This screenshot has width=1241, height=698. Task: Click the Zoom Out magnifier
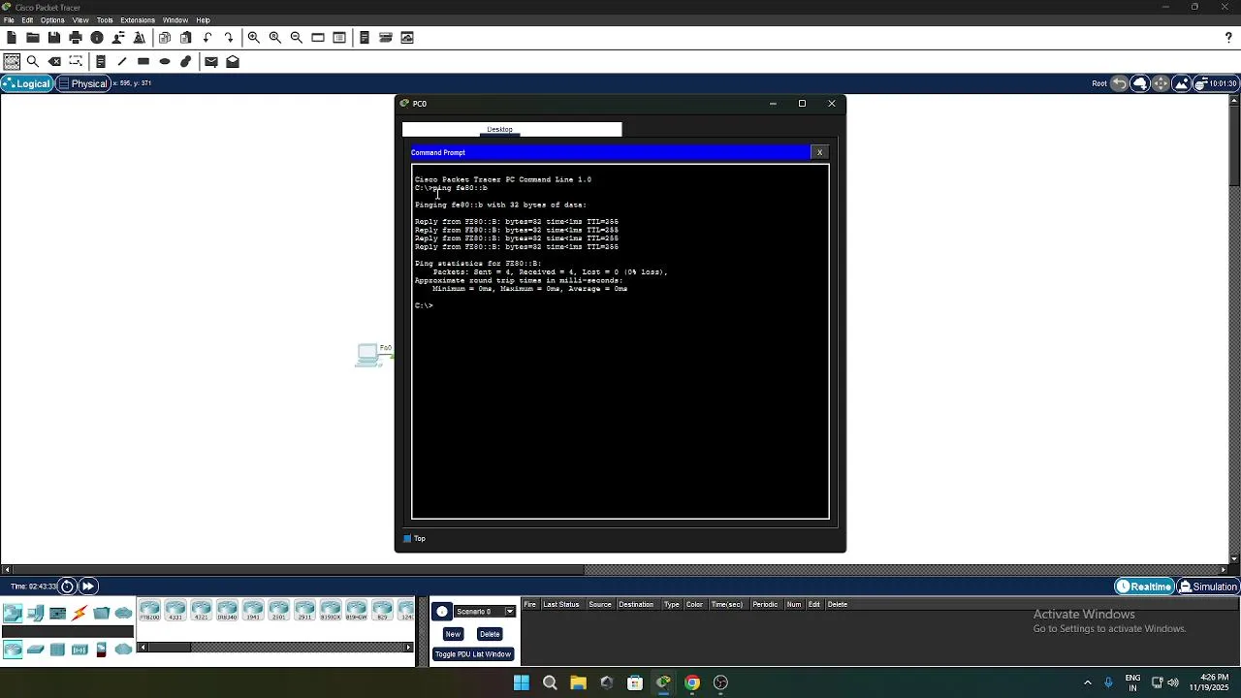click(297, 38)
